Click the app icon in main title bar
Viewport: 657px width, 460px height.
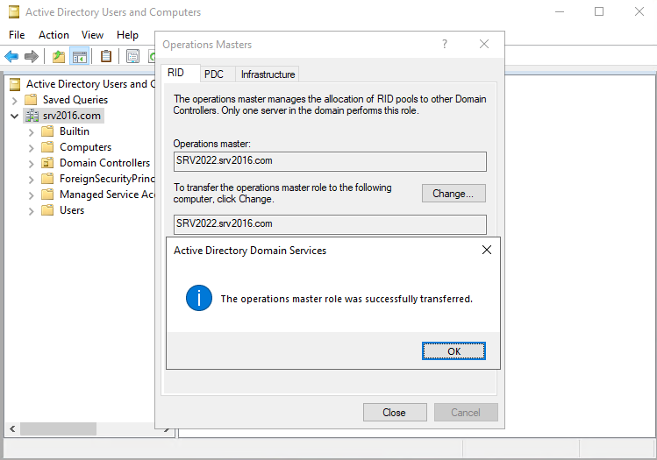pos(14,11)
